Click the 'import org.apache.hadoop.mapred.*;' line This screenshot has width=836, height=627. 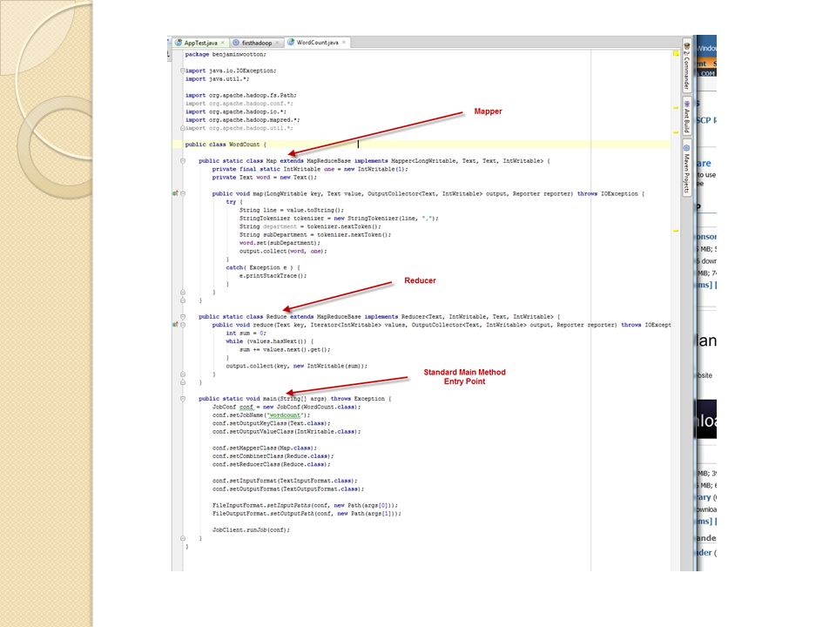click(243, 120)
